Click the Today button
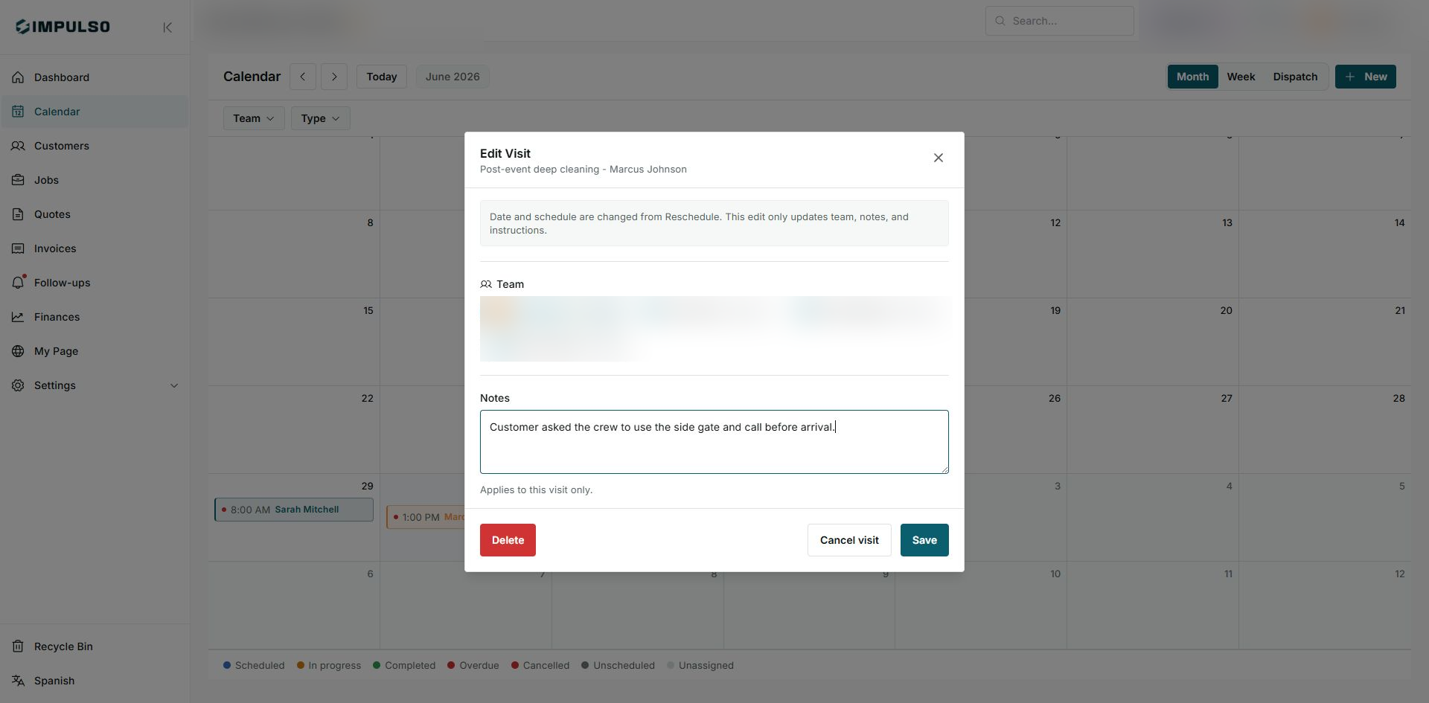This screenshot has height=703, width=1429. (382, 77)
